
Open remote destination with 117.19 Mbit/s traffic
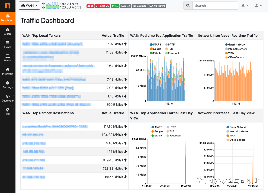(55, 127)
